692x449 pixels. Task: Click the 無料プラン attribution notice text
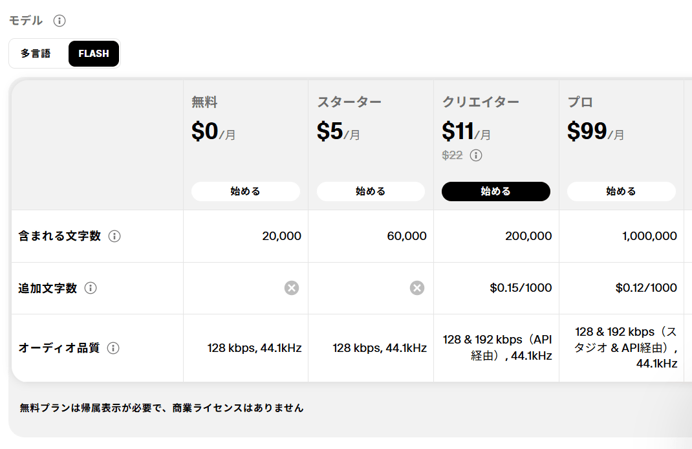pos(162,408)
